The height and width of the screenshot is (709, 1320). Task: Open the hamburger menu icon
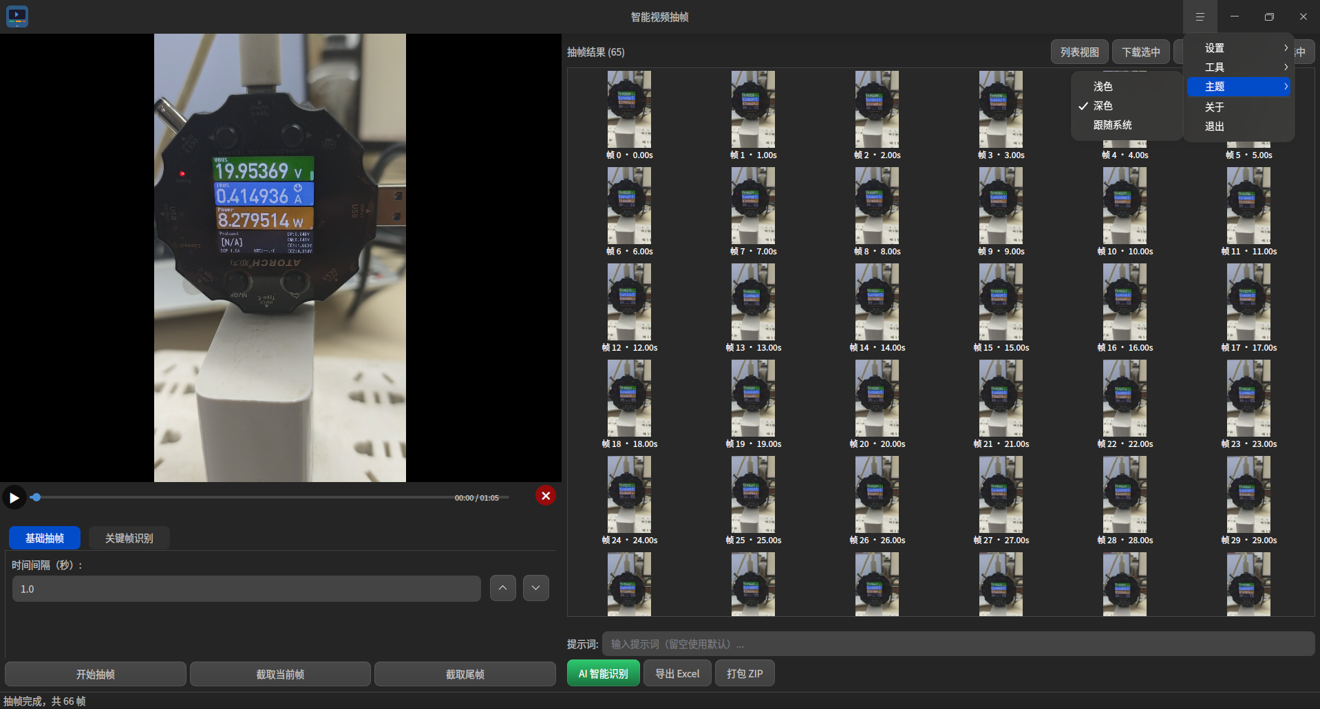[1200, 17]
